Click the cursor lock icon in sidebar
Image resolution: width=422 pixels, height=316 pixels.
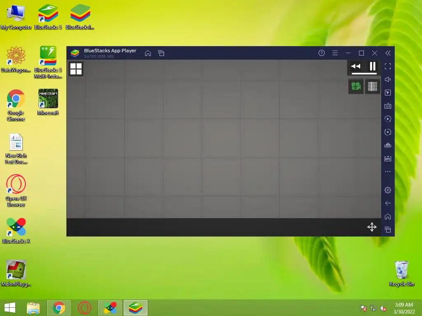pyautogui.click(x=387, y=93)
